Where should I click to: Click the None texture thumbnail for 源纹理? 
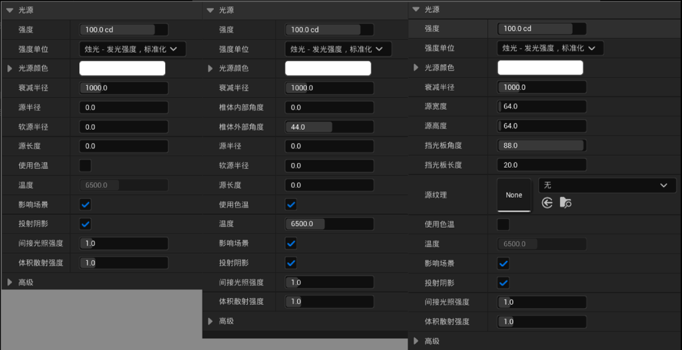tap(514, 195)
